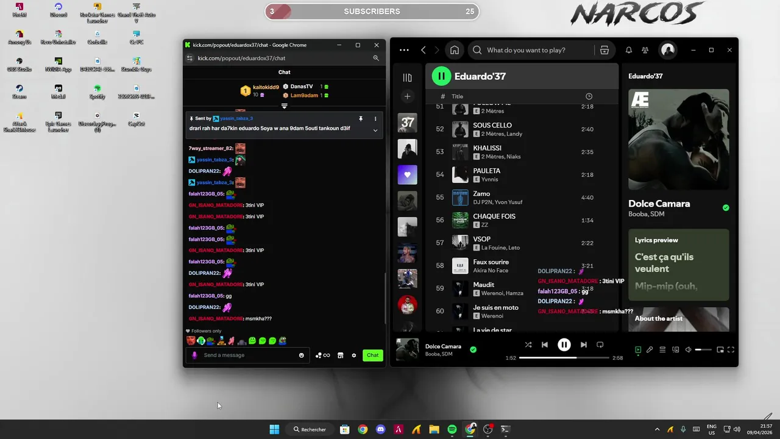Expand the pinned message chevron
The width and height of the screenshot is (780, 439).
click(x=375, y=130)
